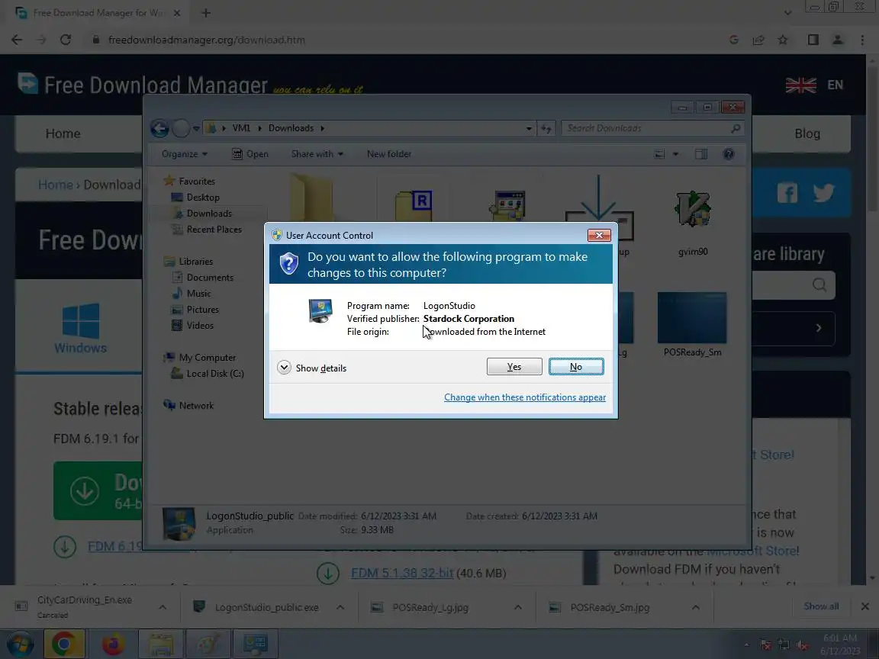Screen dimensions: 879x659
Task: Click the Home tab on website
Action: [x=63, y=133]
